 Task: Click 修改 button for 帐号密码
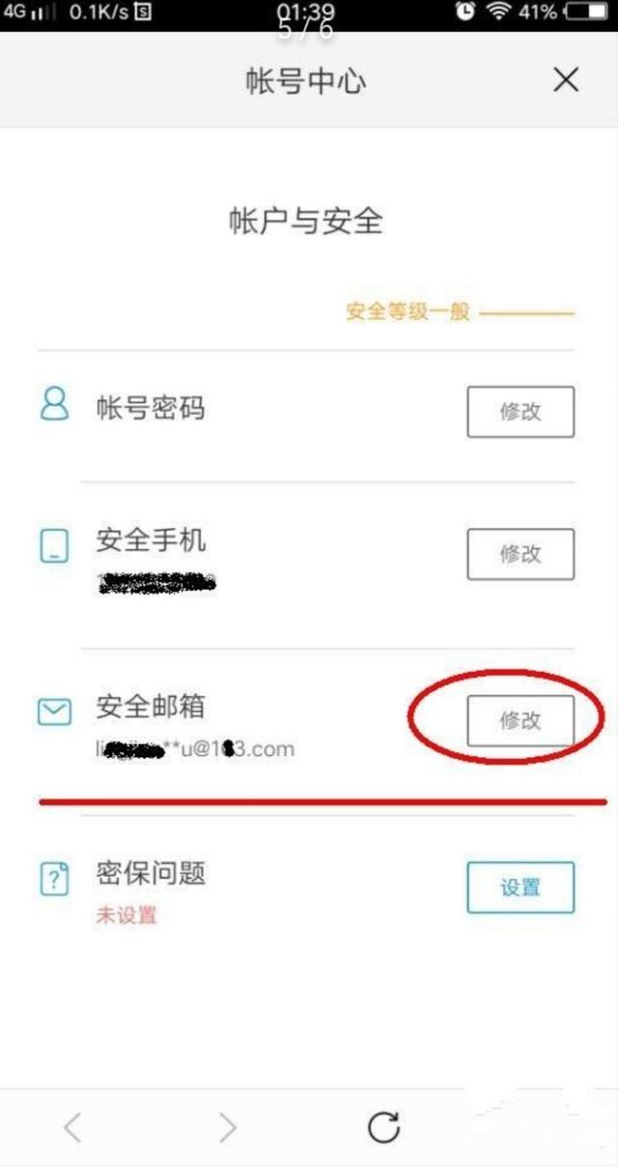520,412
